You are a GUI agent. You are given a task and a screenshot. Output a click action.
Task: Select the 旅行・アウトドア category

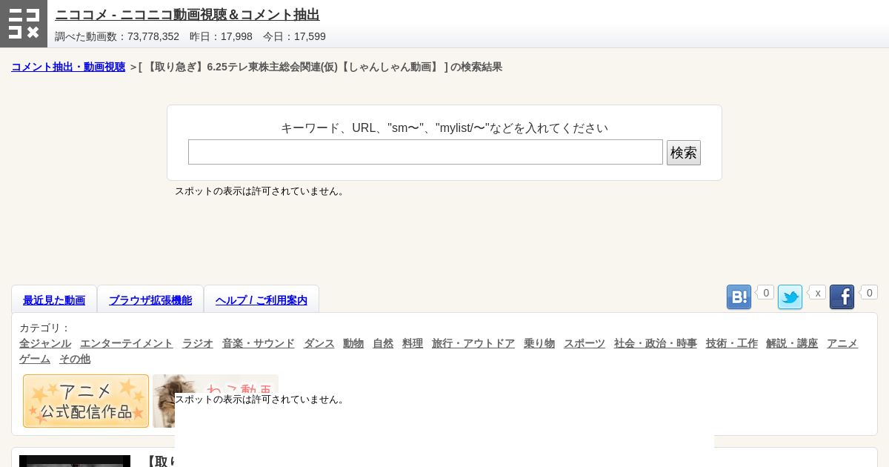pos(473,343)
